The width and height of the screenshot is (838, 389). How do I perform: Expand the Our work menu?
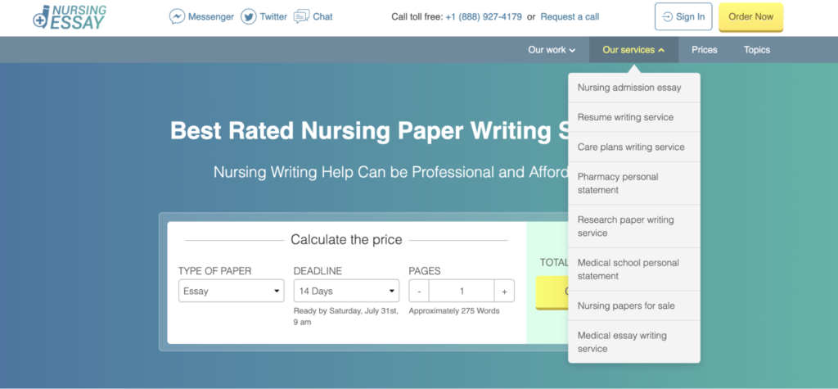pyautogui.click(x=552, y=50)
